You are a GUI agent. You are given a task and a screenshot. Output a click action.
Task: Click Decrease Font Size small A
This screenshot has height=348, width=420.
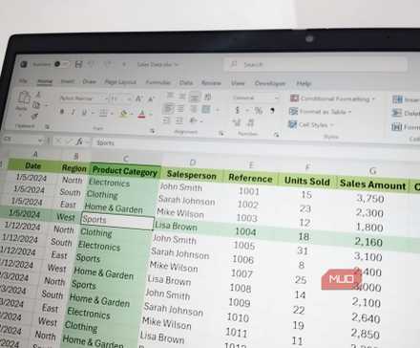(151, 99)
